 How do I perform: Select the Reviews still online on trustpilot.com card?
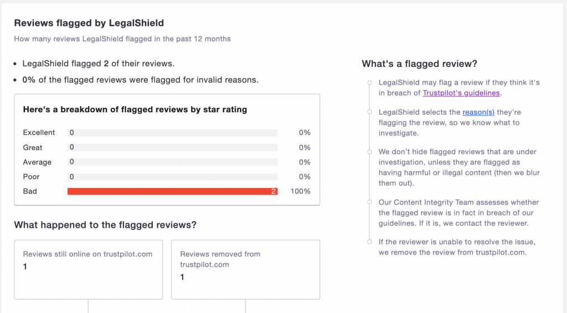coord(88,270)
